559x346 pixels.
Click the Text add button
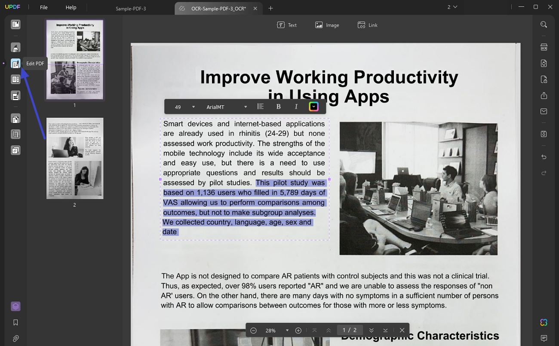[x=287, y=25]
